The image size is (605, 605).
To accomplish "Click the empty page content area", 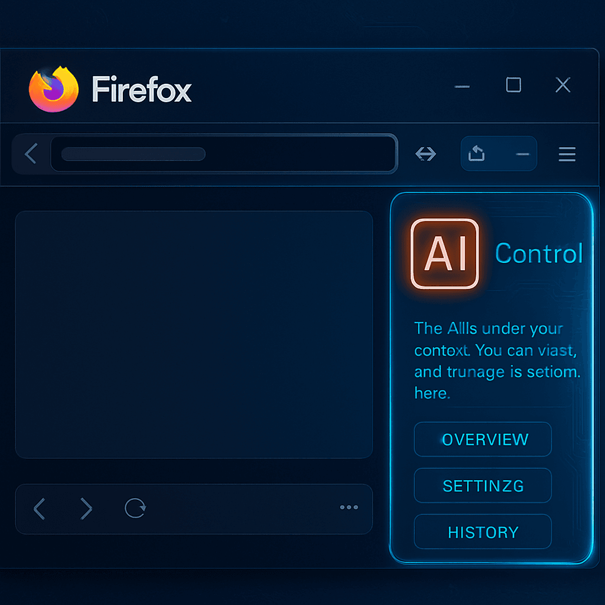I will click(194, 334).
